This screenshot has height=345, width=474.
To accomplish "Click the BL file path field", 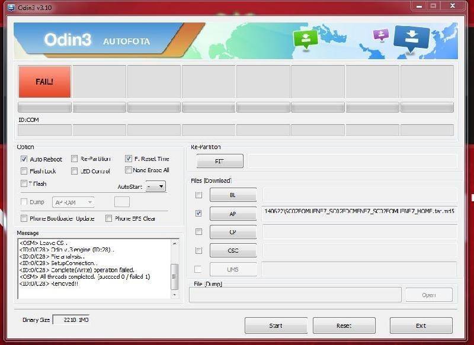I will pyautogui.click(x=360, y=195).
